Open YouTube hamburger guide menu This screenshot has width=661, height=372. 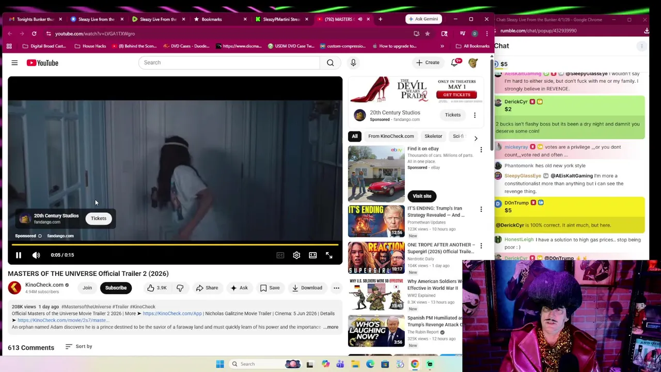(14, 63)
